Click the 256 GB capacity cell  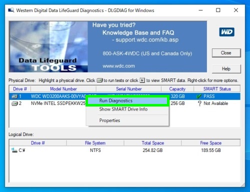177,103
